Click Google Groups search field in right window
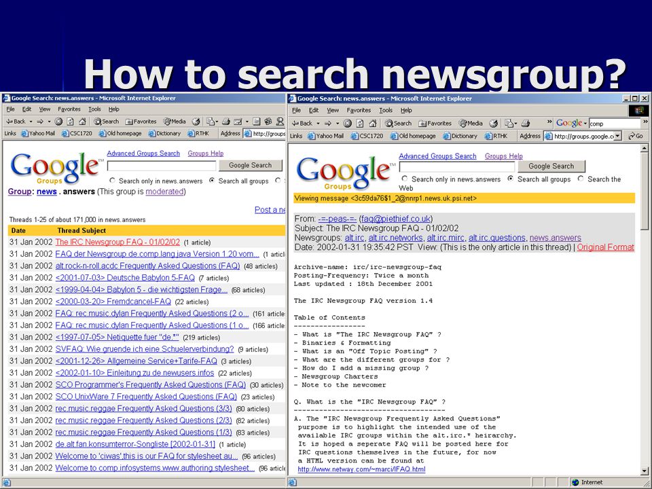The image size is (652, 489). [x=456, y=167]
